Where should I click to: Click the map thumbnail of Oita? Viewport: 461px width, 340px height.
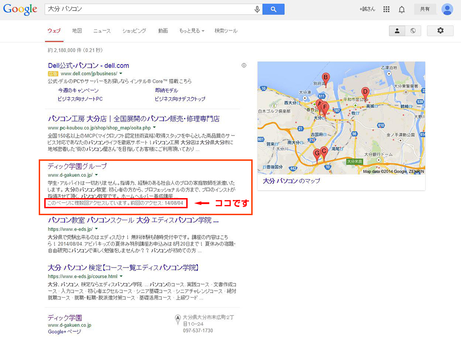coord(341,118)
